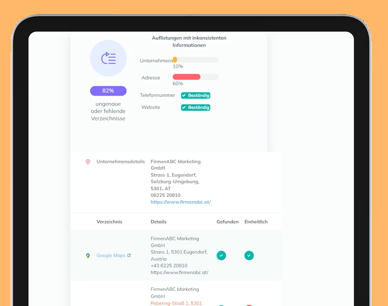Click the Gefunden column header
This screenshot has width=388, height=306.
point(227,222)
